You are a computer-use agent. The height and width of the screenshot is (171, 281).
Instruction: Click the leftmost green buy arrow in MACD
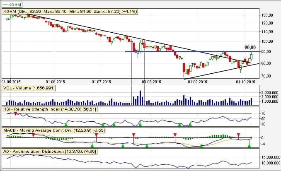tap(92, 145)
